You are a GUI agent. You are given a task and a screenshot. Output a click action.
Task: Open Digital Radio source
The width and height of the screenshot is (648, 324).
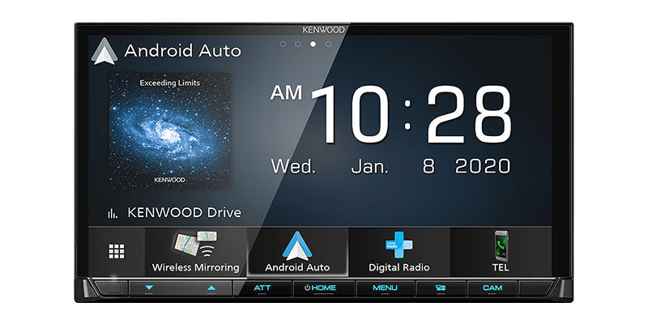tap(399, 252)
